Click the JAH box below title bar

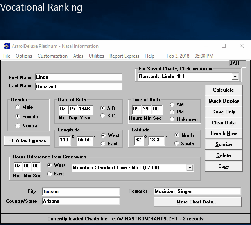(x=238, y=63)
